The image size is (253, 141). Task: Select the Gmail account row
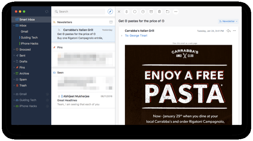(31, 94)
